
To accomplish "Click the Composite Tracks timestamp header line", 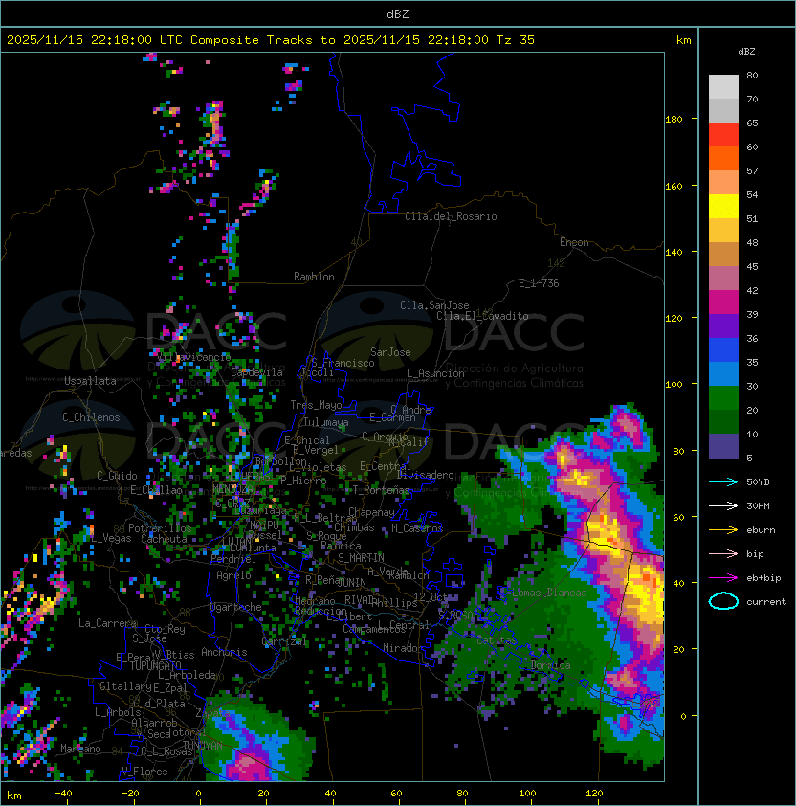I will (x=271, y=40).
